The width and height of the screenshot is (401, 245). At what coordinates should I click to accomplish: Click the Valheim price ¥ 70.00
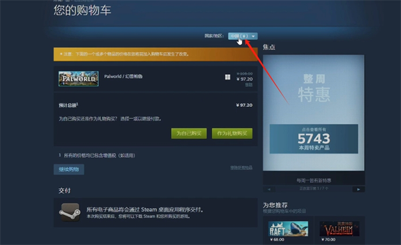click(328, 240)
